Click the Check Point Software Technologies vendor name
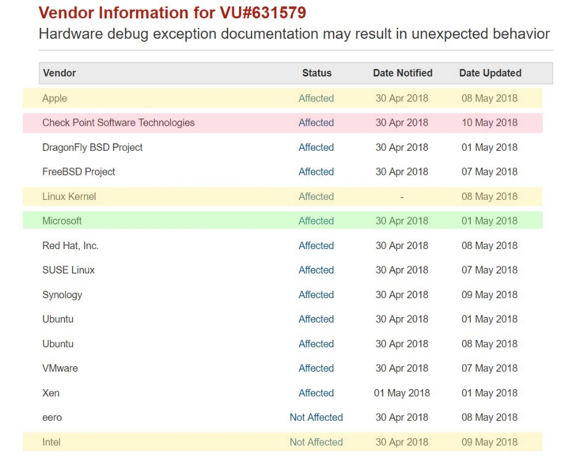The width and height of the screenshot is (572, 457). tap(118, 123)
